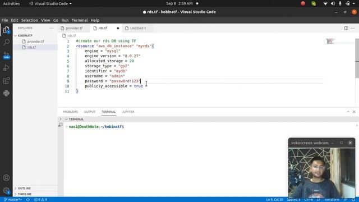Open the Accounts menu icon

click(x=6, y=178)
